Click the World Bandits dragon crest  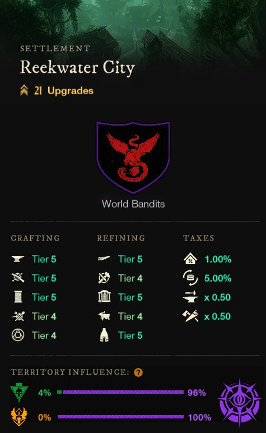pyautogui.click(x=133, y=157)
